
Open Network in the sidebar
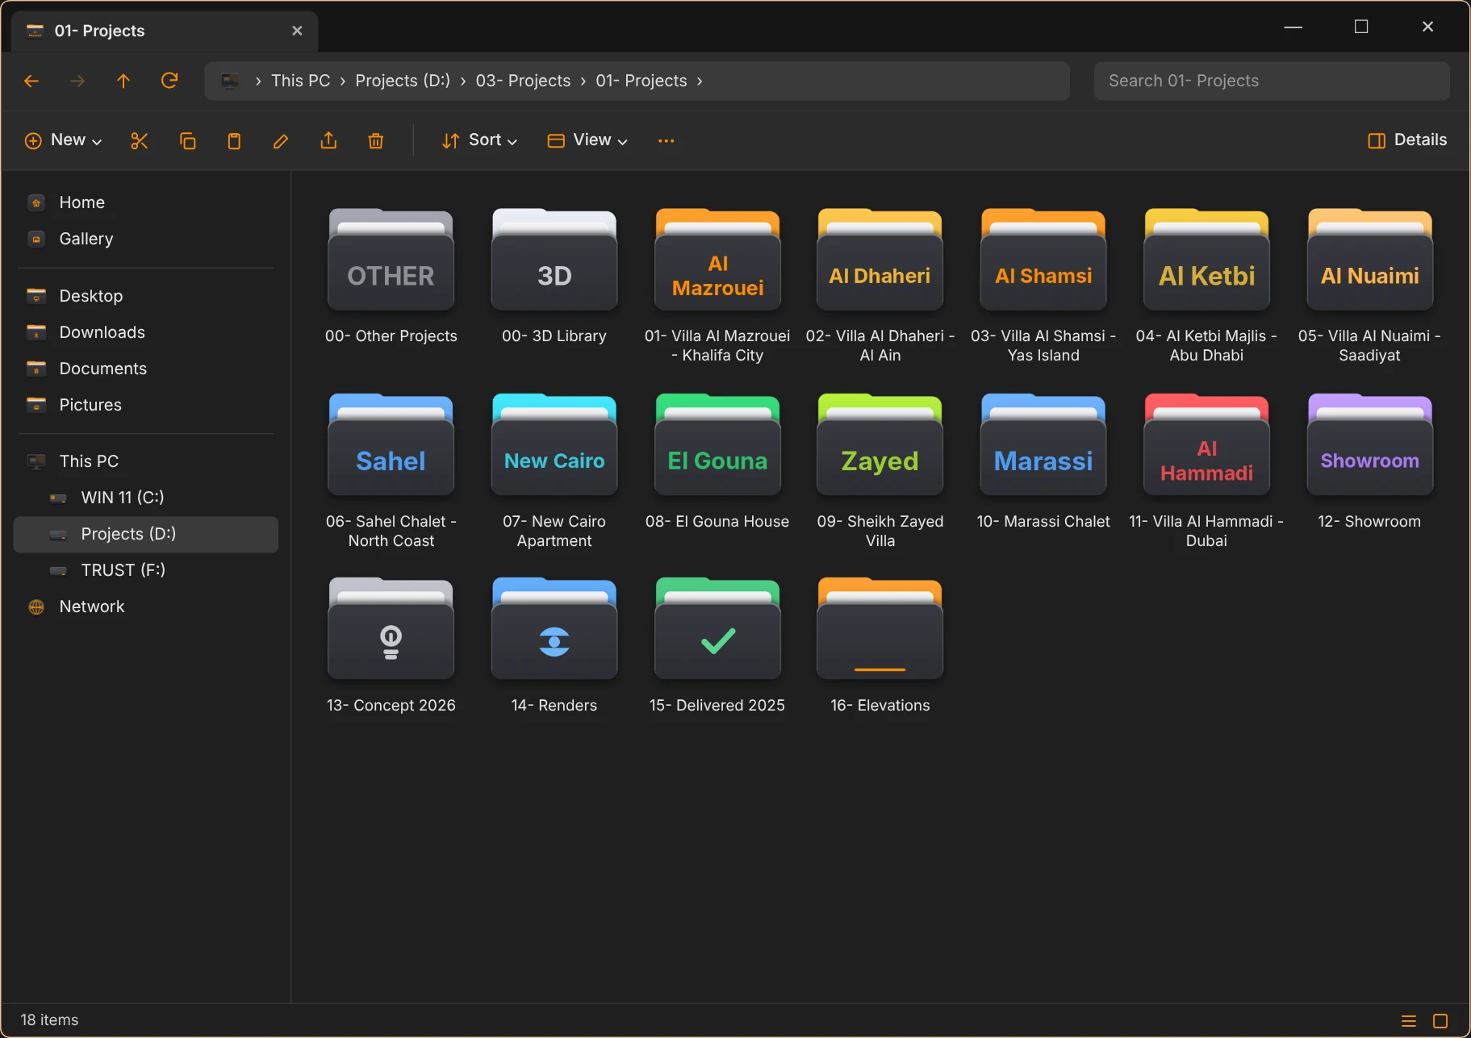(146, 607)
